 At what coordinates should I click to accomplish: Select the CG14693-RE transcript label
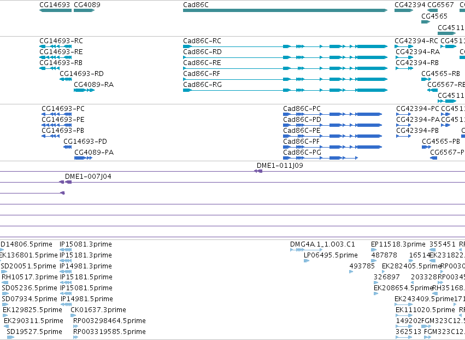61,51
